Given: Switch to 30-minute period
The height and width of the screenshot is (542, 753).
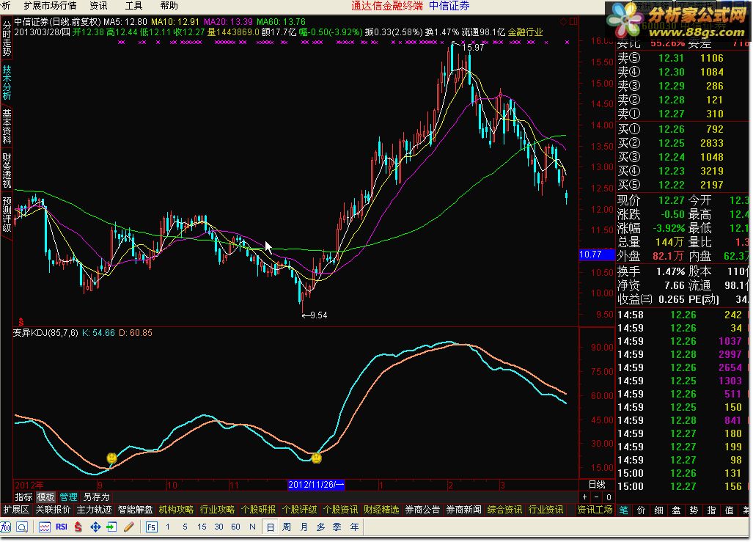Looking at the screenshot, I should [x=218, y=527].
